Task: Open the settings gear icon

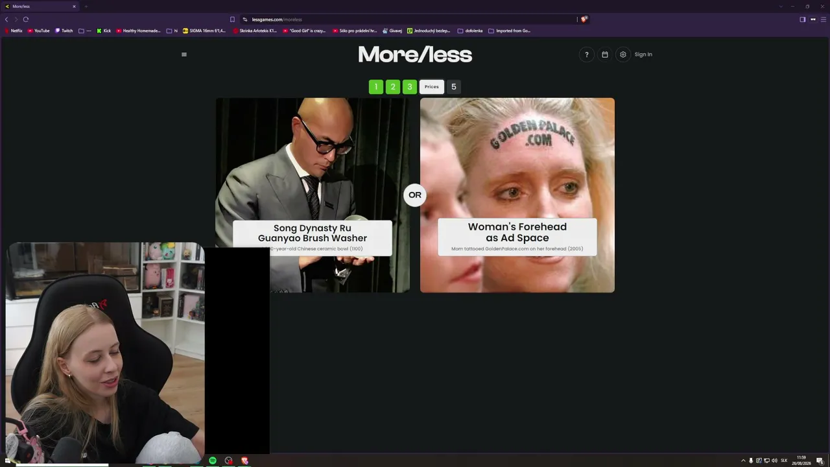Action: click(x=623, y=54)
